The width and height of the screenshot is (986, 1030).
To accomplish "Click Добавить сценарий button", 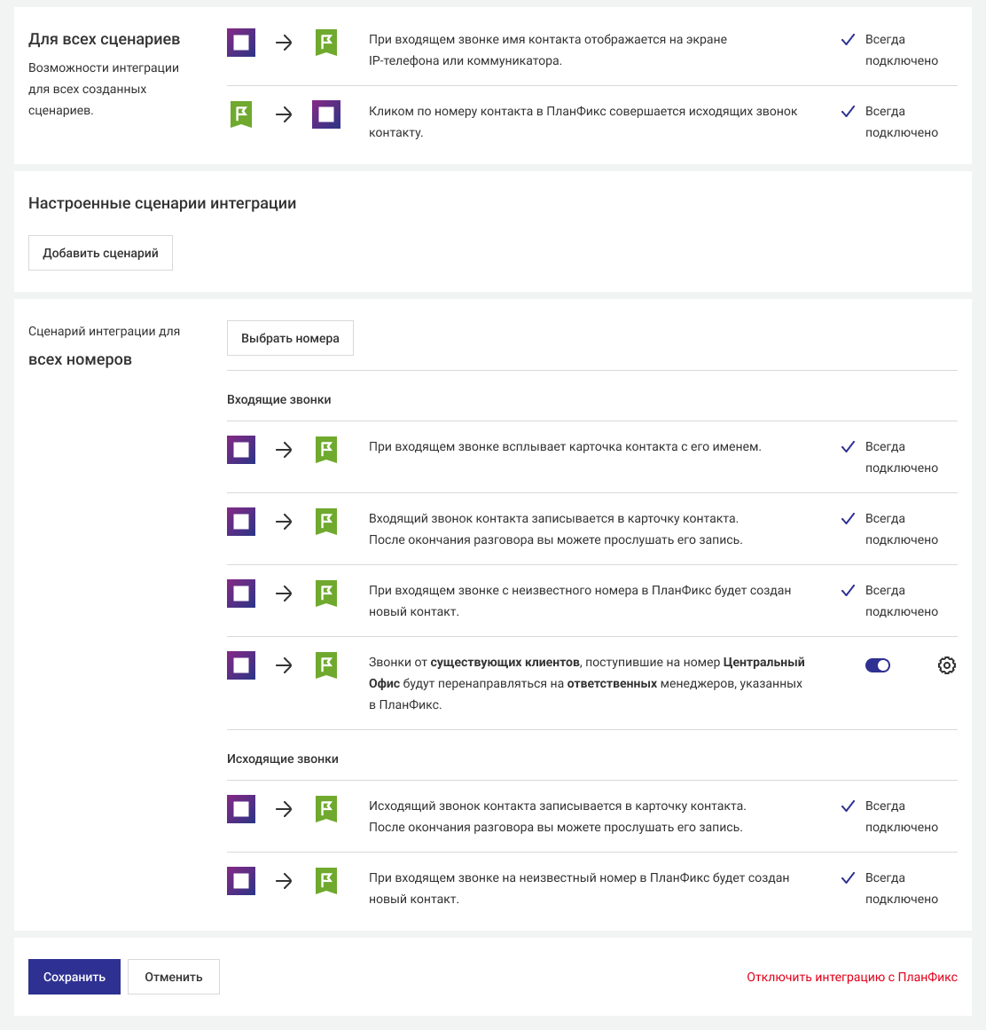I will click(x=100, y=253).
